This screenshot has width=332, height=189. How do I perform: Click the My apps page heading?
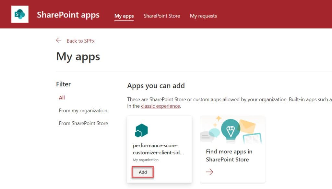tap(78, 57)
